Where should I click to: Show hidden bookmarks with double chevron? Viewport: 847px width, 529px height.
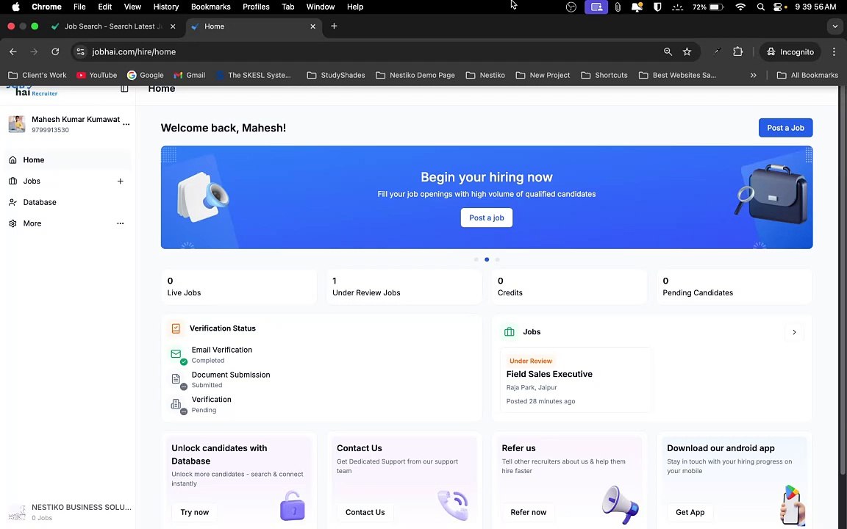click(753, 75)
